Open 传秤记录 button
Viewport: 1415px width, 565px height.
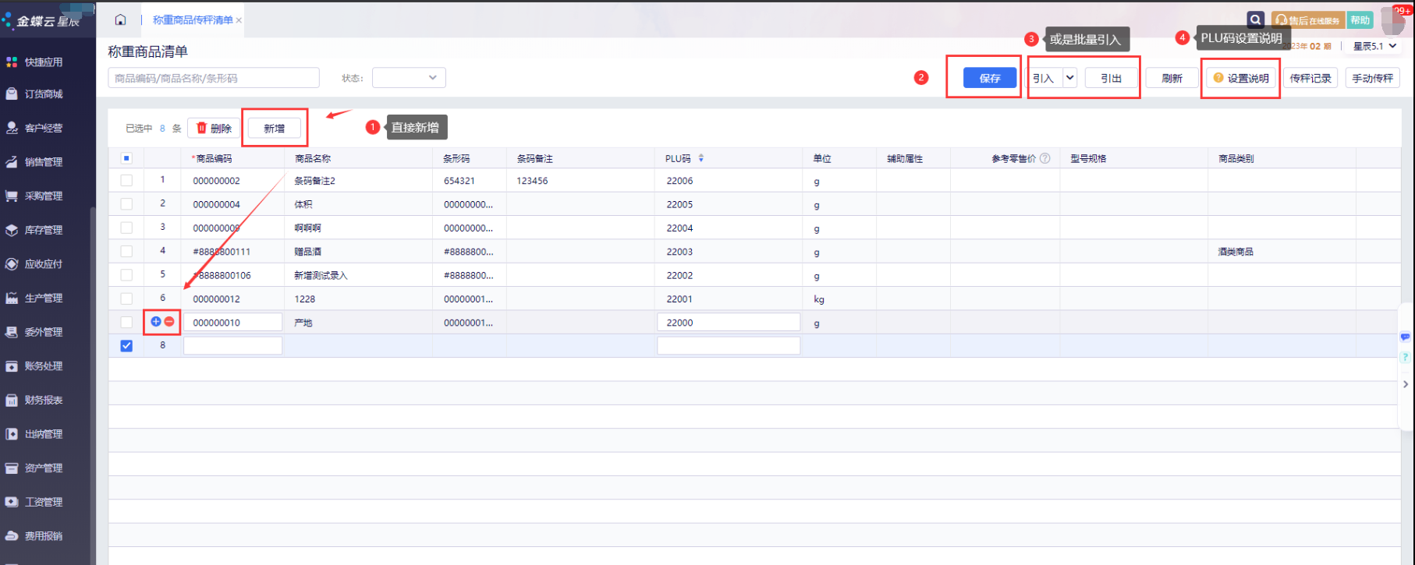click(x=1310, y=78)
